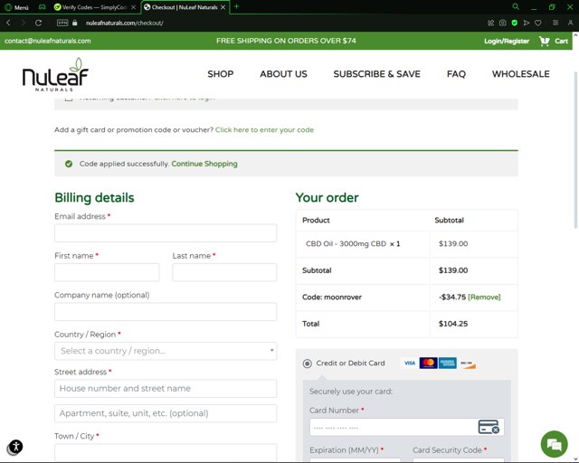Select Credit or Debit Card radio
Viewport: 579px width, 463px height.
coord(307,364)
